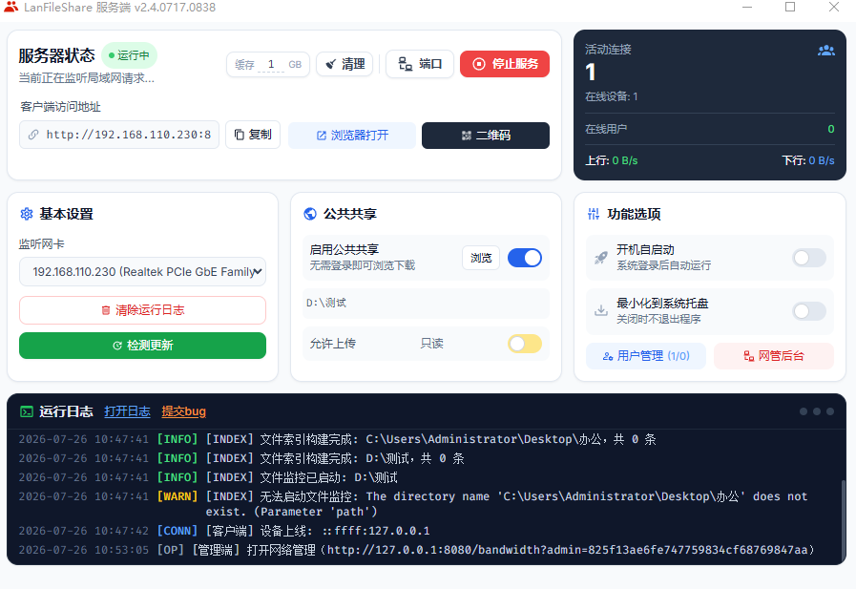Click the rocket icon beside 开机自启动

coord(601,258)
